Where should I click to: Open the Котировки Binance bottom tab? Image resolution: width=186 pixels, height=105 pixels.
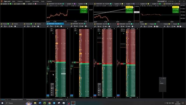tap(32, 99)
